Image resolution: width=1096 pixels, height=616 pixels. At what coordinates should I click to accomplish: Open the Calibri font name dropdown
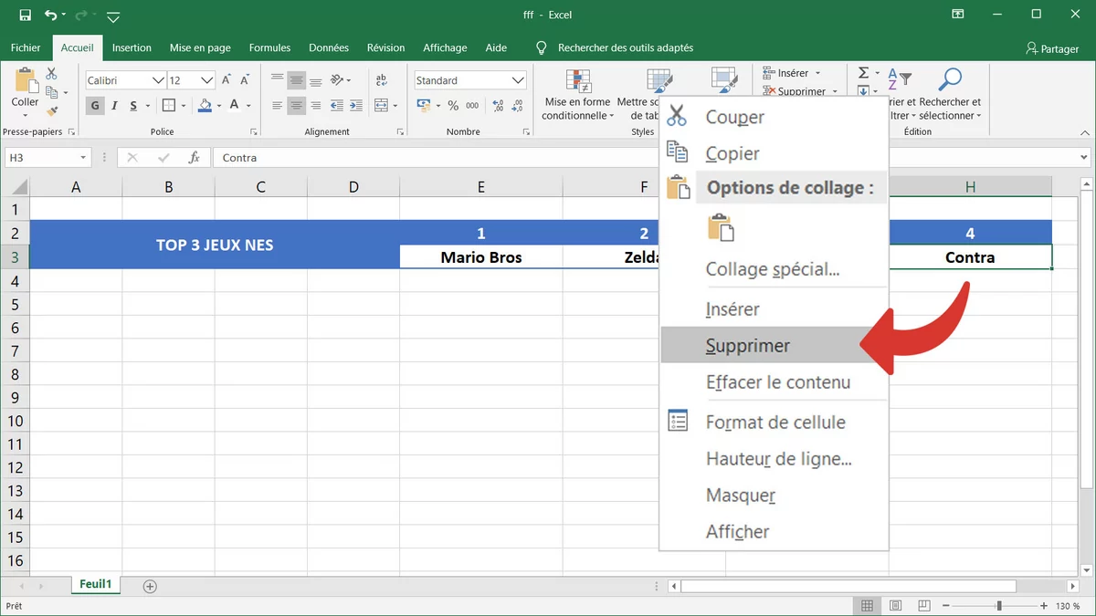click(158, 80)
